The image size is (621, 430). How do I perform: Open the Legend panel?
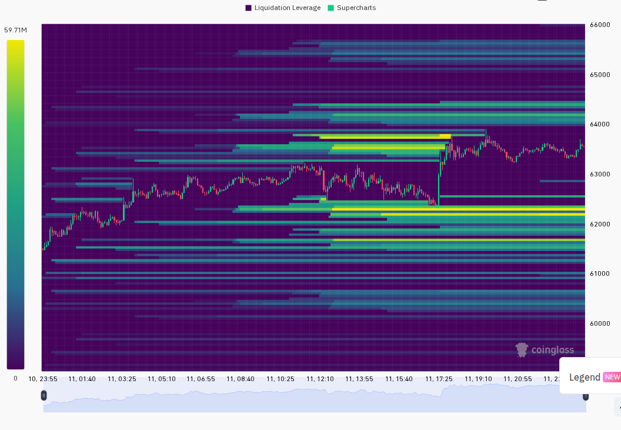pos(585,377)
